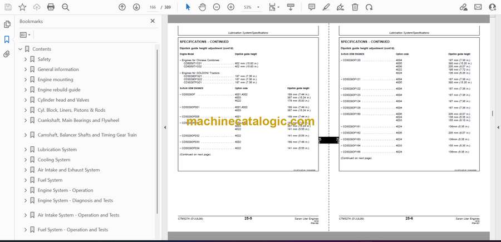Viewport: 501px width, 242px height.
Task: Go to Engine System - Operation bookmark
Action: point(65,190)
